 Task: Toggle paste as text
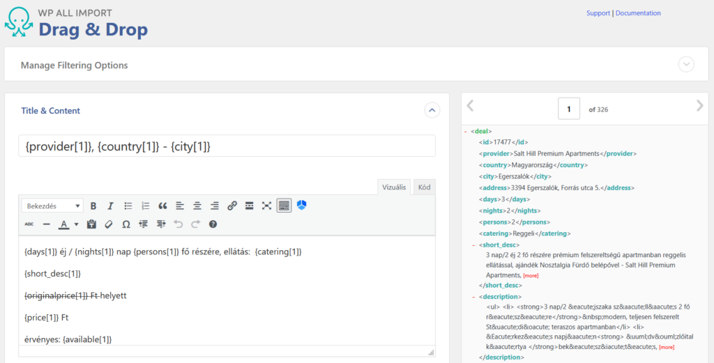pos(91,224)
